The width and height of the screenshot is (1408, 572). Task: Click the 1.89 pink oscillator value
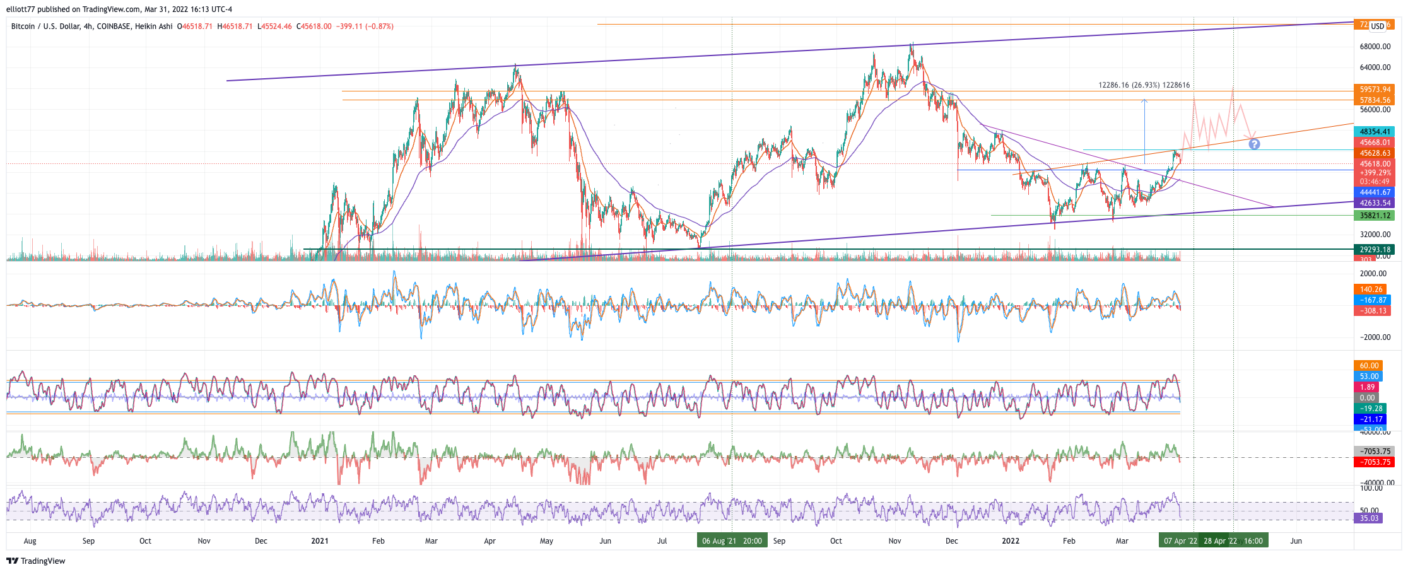coord(1366,387)
